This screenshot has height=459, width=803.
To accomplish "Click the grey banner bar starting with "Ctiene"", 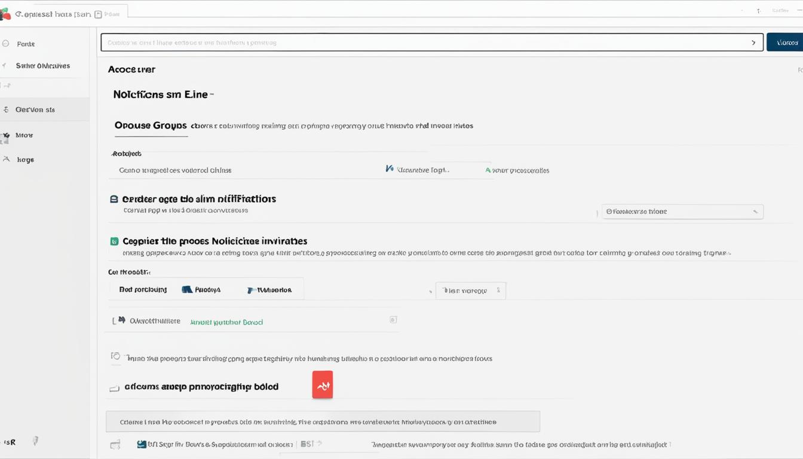I will [x=323, y=421].
